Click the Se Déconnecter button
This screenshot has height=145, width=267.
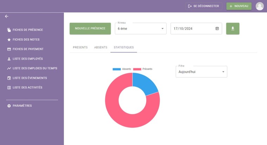pyautogui.click(x=204, y=6)
